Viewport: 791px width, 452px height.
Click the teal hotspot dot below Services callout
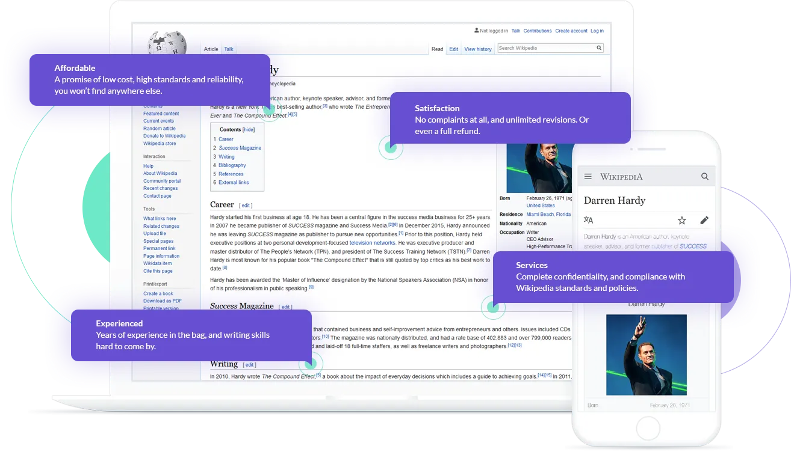[492, 307]
